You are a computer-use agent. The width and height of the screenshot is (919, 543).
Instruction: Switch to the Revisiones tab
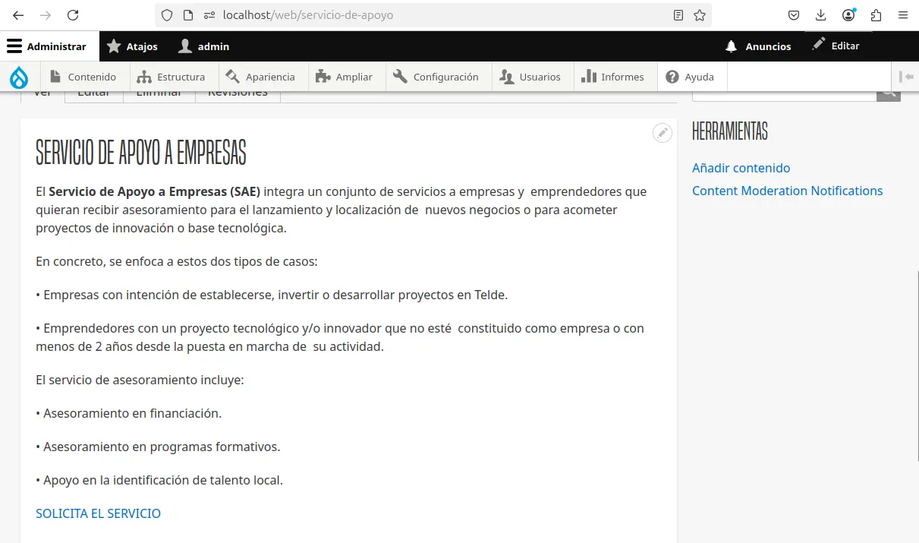point(238,90)
